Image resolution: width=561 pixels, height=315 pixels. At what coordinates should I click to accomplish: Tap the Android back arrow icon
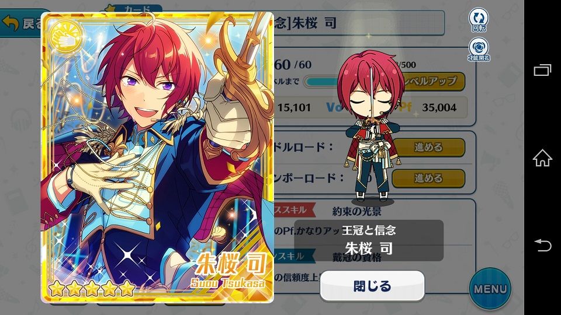pyautogui.click(x=543, y=246)
